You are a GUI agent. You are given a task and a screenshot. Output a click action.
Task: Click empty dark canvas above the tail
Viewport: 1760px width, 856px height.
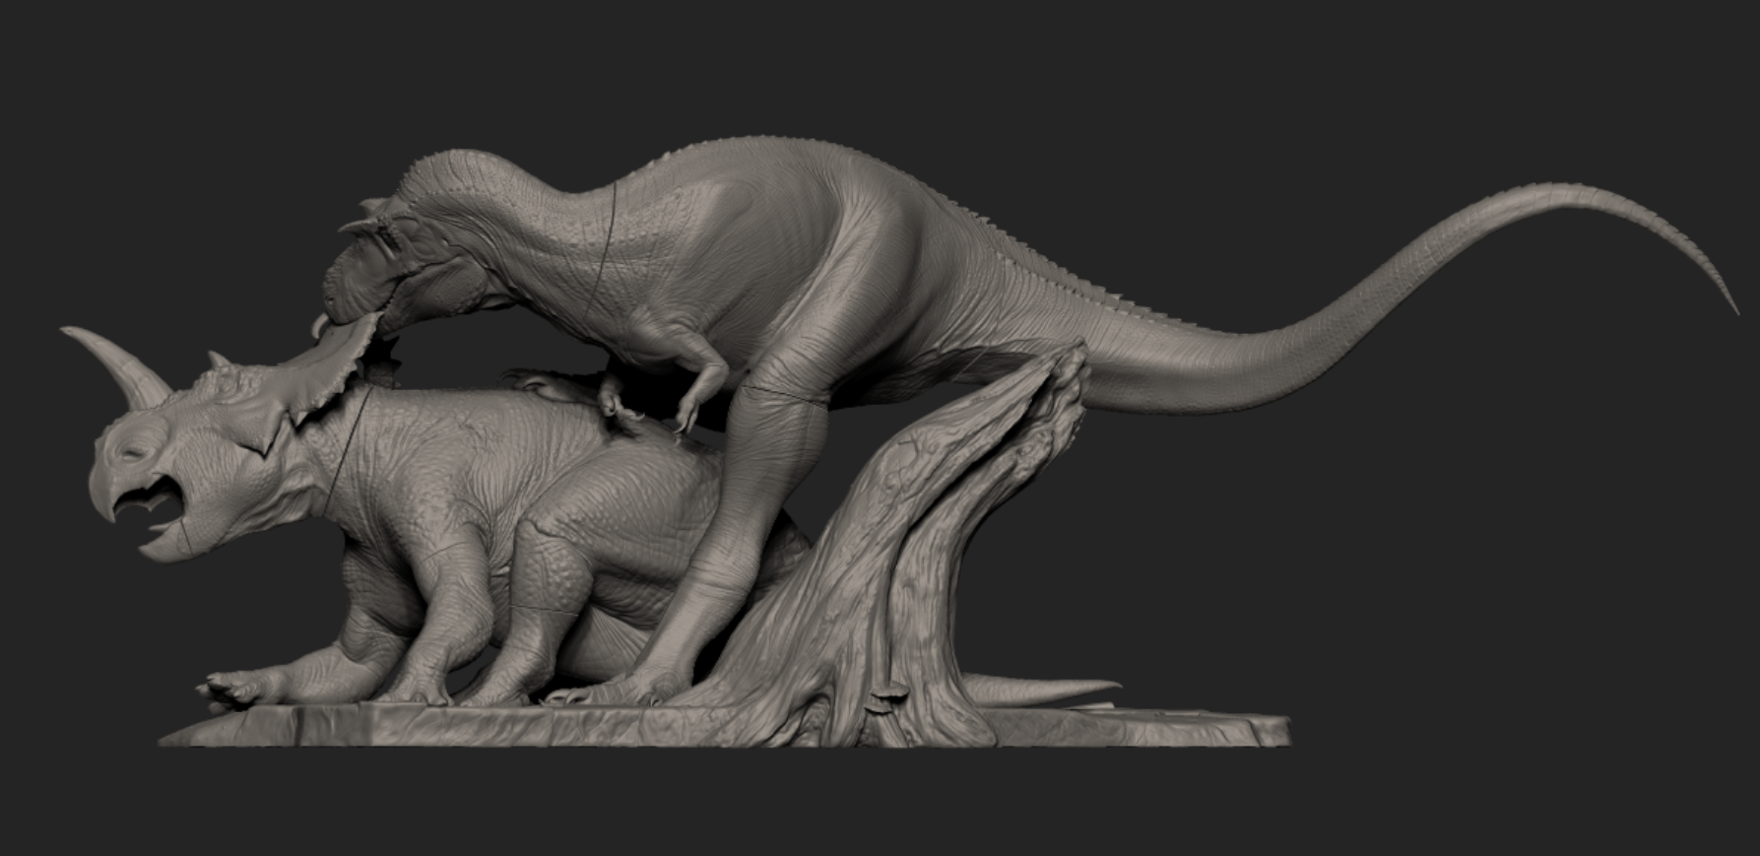tap(1379, 118)
